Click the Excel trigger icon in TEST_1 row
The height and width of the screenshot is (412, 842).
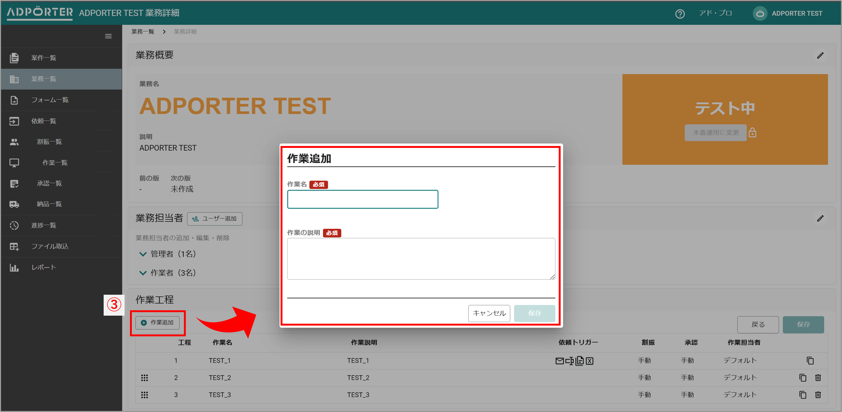coord(590,361)
